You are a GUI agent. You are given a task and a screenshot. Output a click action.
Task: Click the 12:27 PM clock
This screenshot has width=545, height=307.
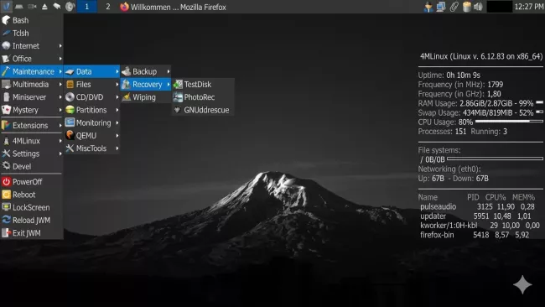(x=529, y=7)
